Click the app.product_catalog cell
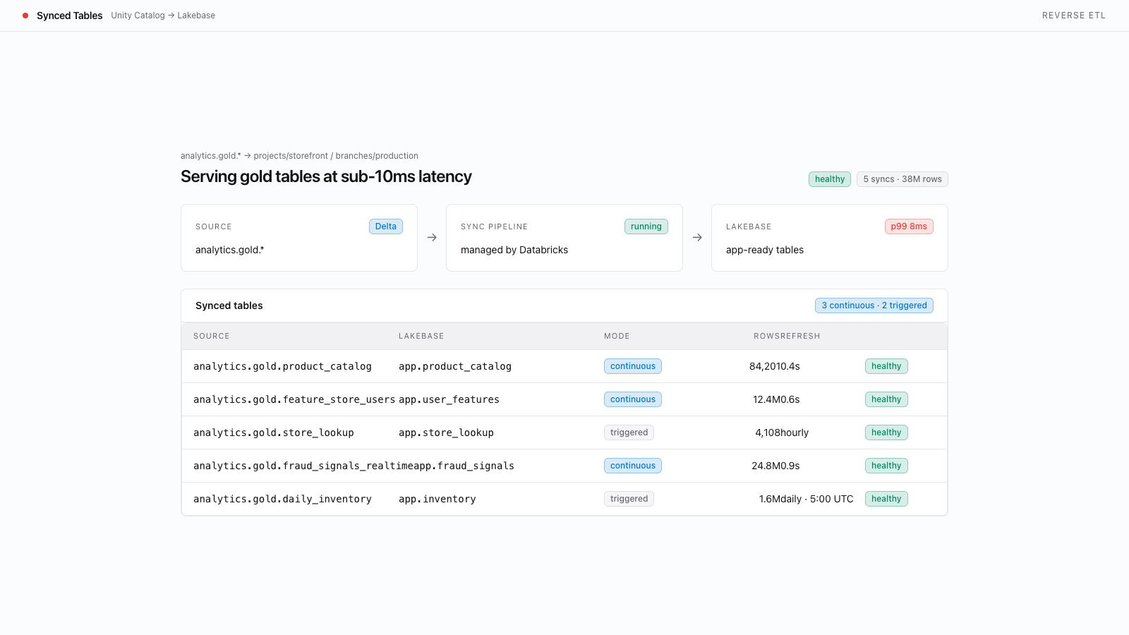Screen dimensions: 1129x635 (455, 366)
